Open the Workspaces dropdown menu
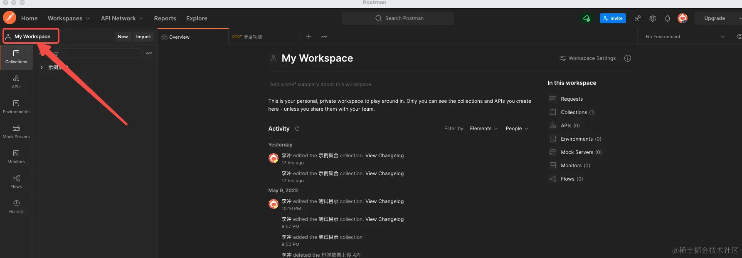 click(69, 18)
